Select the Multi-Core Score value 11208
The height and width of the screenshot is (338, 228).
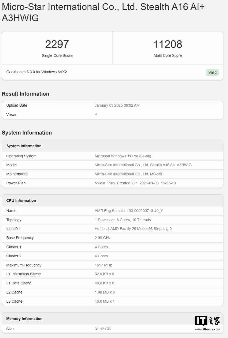click(x=168, y=44)
